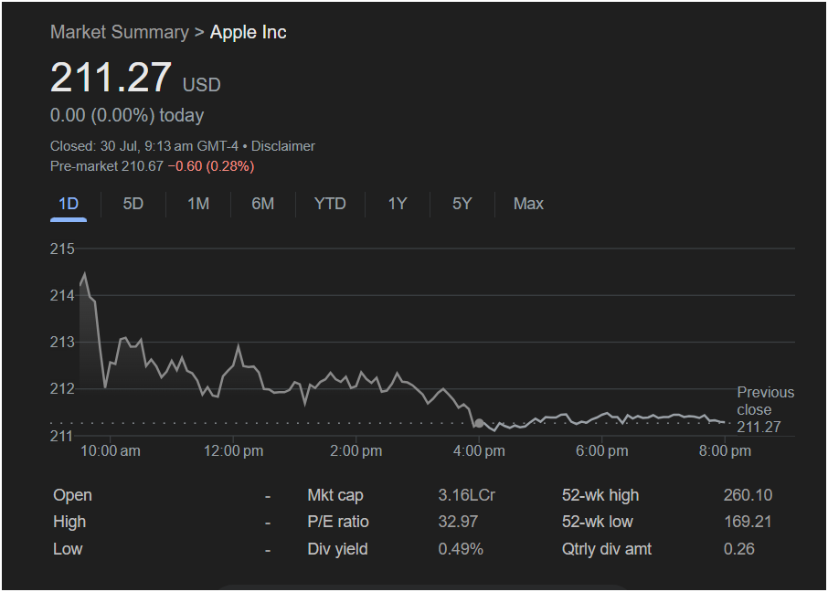Image resolution: width=828 pixels, height=592 pixels.
Task: Click the Previous close 211.27 label
Action: 765,410
